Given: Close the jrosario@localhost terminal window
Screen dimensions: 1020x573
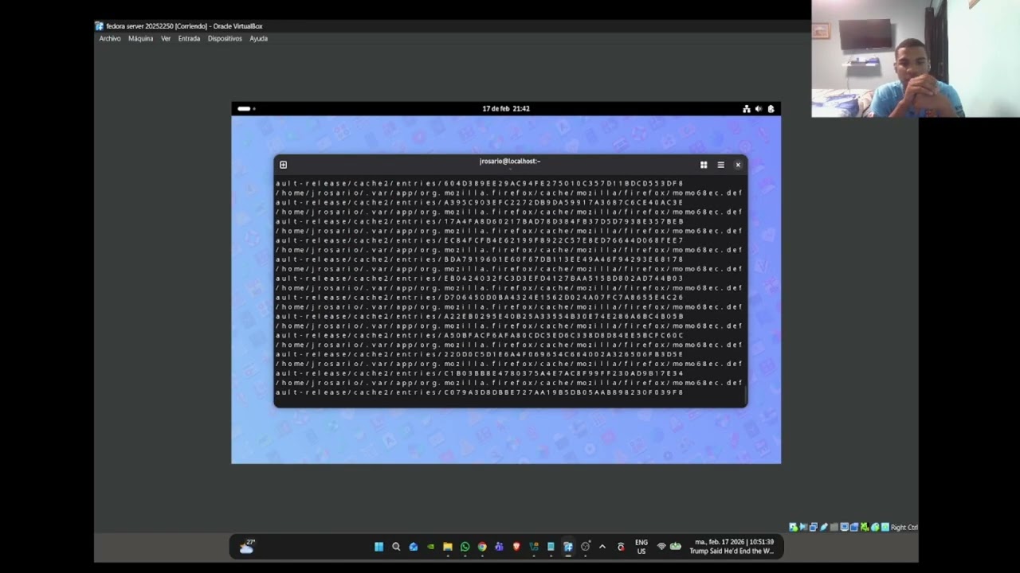Looking at the screenshot, I should click(738, 165).
